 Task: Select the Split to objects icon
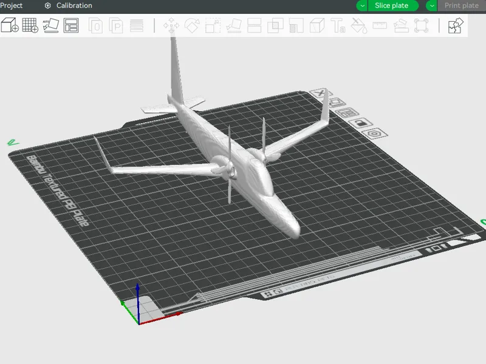point(95,25)
